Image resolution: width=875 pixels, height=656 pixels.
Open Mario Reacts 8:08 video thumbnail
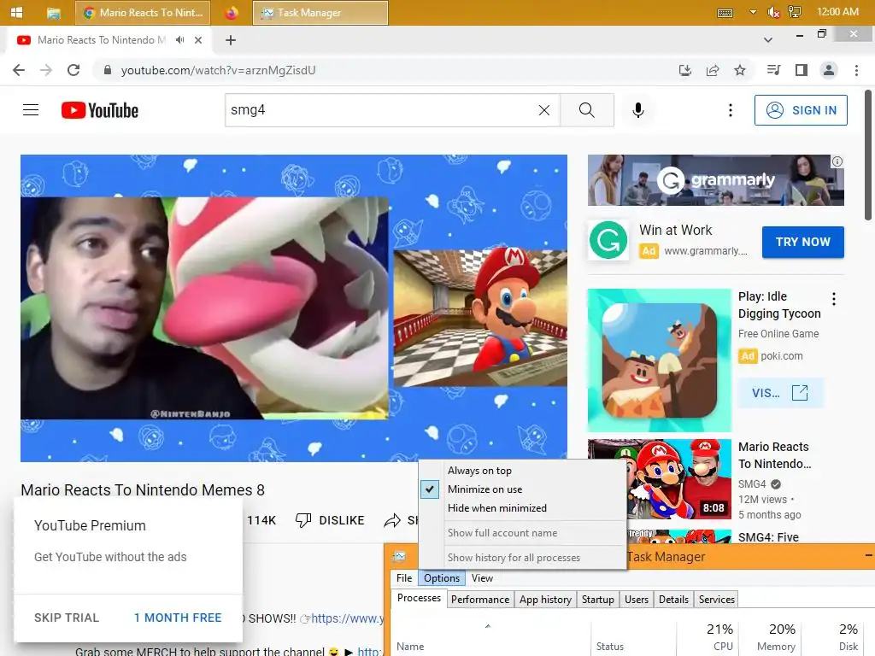(x=659, y=480)
